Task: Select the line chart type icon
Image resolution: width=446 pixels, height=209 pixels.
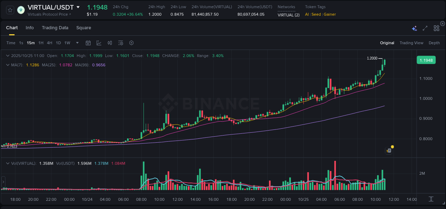Action: [99, 43]
